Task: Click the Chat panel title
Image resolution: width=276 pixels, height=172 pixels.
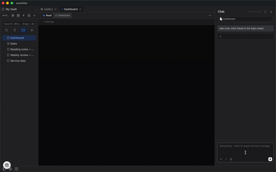Action: pyautogui.click(x=221, y=11)
